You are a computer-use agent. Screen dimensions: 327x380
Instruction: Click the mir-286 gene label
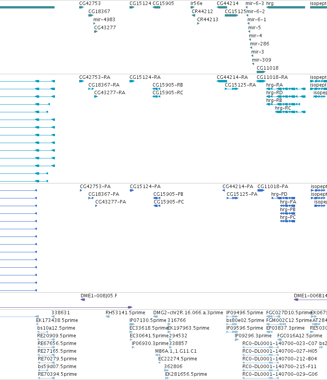click(259, 43)
